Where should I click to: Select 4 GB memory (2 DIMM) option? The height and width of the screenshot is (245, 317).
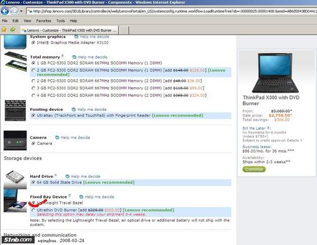tap(33, 96)
